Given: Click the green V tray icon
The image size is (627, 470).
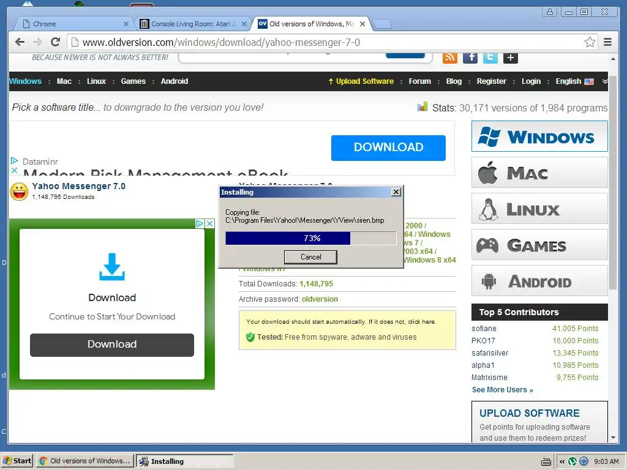Looking at the screenshot, I should 573,461.
